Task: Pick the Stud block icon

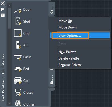Action: click(x=18, y=21)
